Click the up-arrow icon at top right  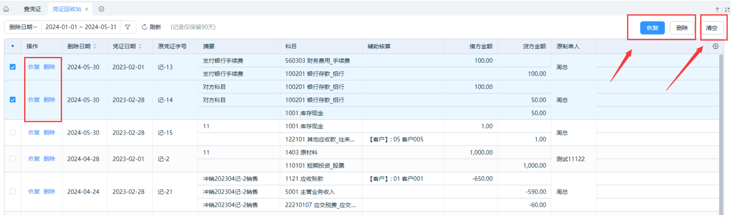point(717,10)
